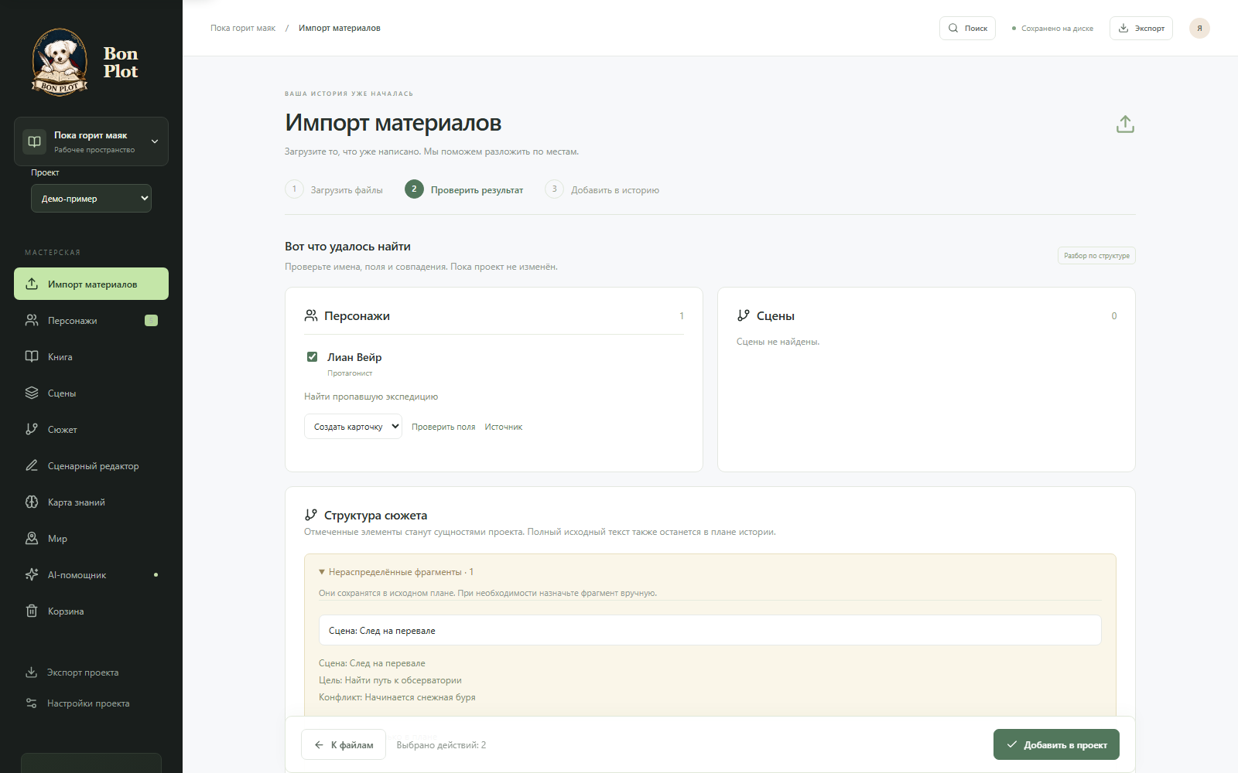The image size is (1238, 773).
Task: Click the Сцены card branch icon
Action: [744, 315]
